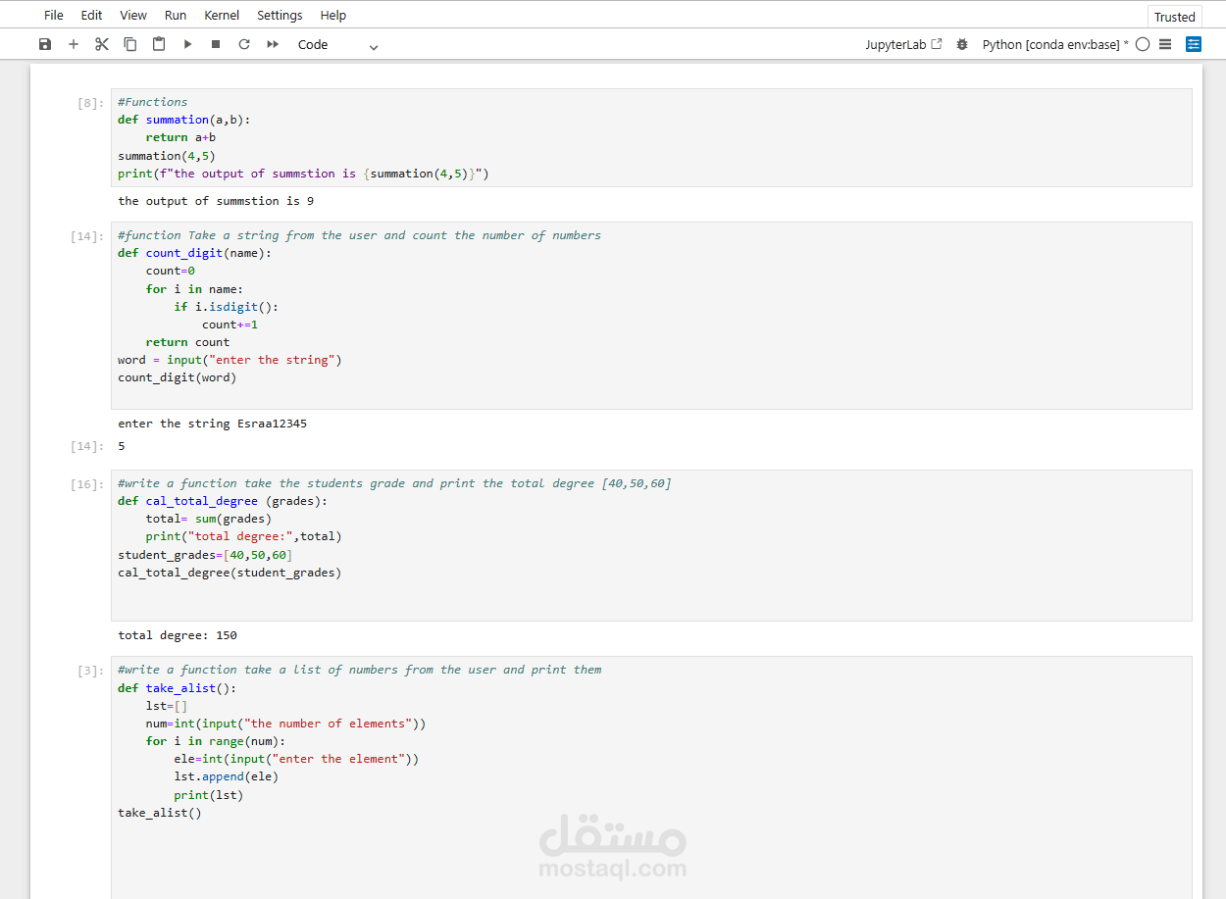The image size is (1226, 899).
Task: Open the Help menu
Action: [x=333, y=15]
